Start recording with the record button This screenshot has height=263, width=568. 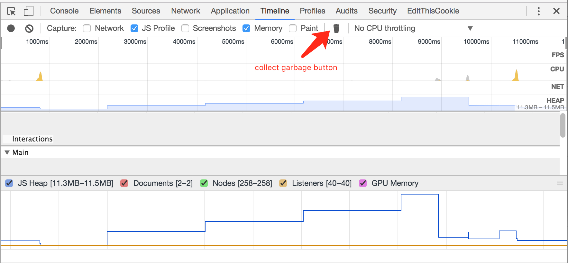coord(11,29)
